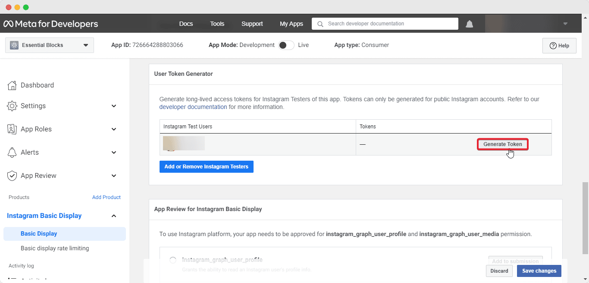This screenshot has height=283, width=589.
Task: Expand the App Roles sidebar section
Action: point(114,129)
